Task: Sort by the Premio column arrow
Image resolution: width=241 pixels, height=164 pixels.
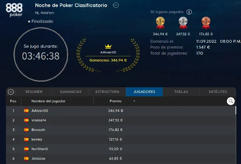Action: coord(134,101)
